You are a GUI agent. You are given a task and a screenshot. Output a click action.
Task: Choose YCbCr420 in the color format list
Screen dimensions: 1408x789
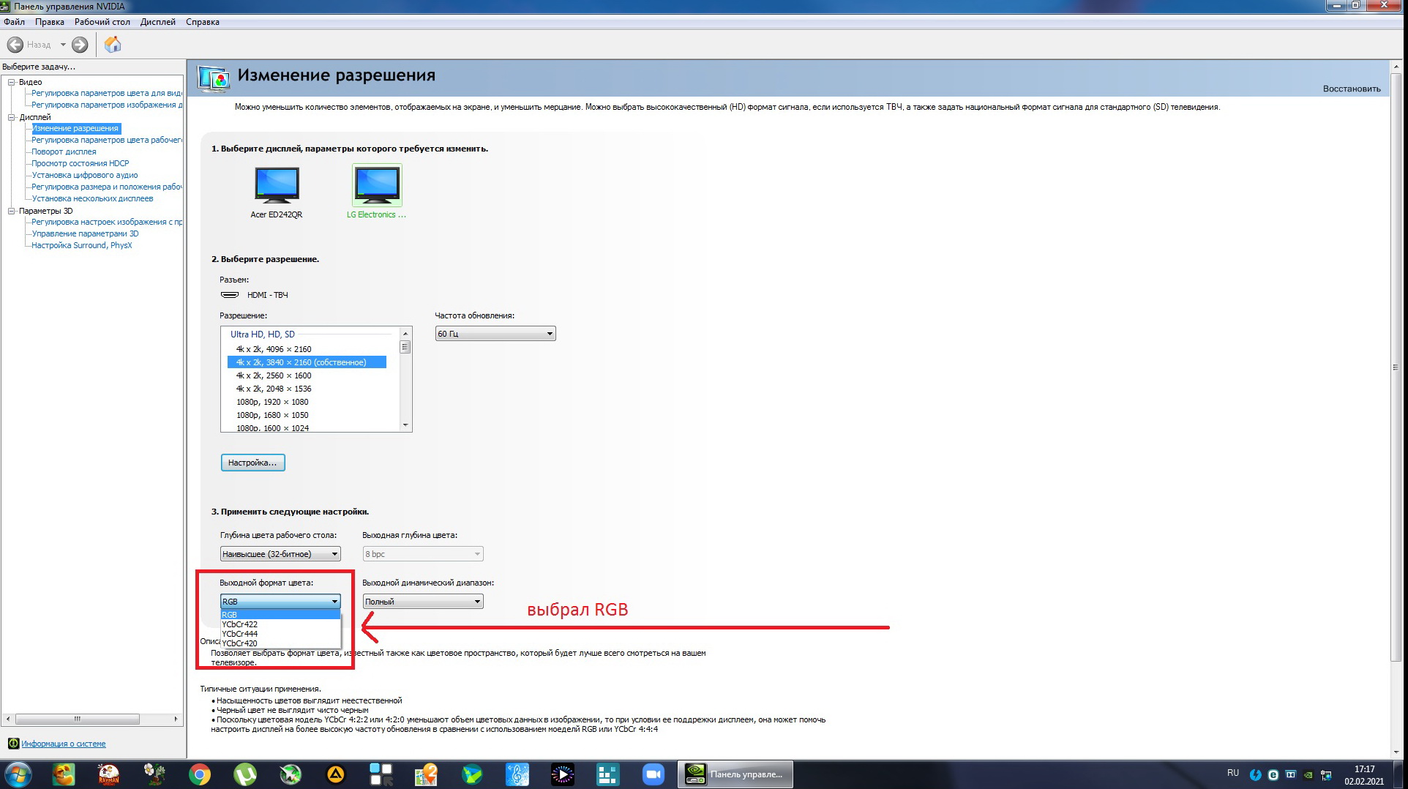pyautogui.click(x=240, y=643)
